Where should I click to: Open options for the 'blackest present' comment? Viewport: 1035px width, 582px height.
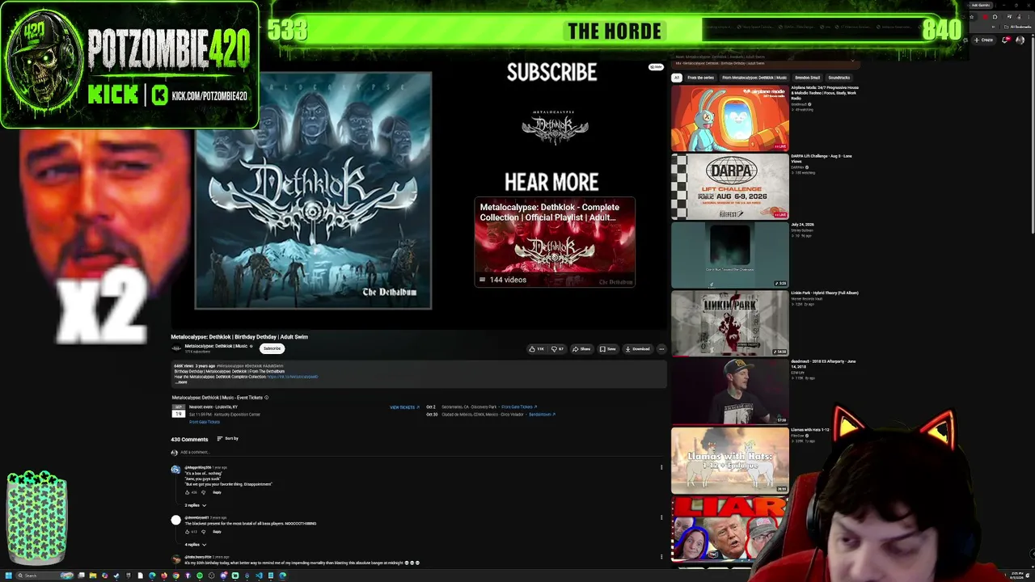(x=661, y=518)
